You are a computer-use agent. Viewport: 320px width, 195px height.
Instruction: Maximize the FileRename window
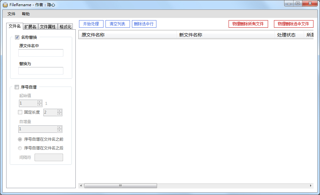tap(298, 4)
